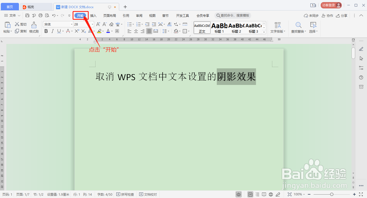
Task: Open the font name dropdown 宋体
Action: (72, 24)
